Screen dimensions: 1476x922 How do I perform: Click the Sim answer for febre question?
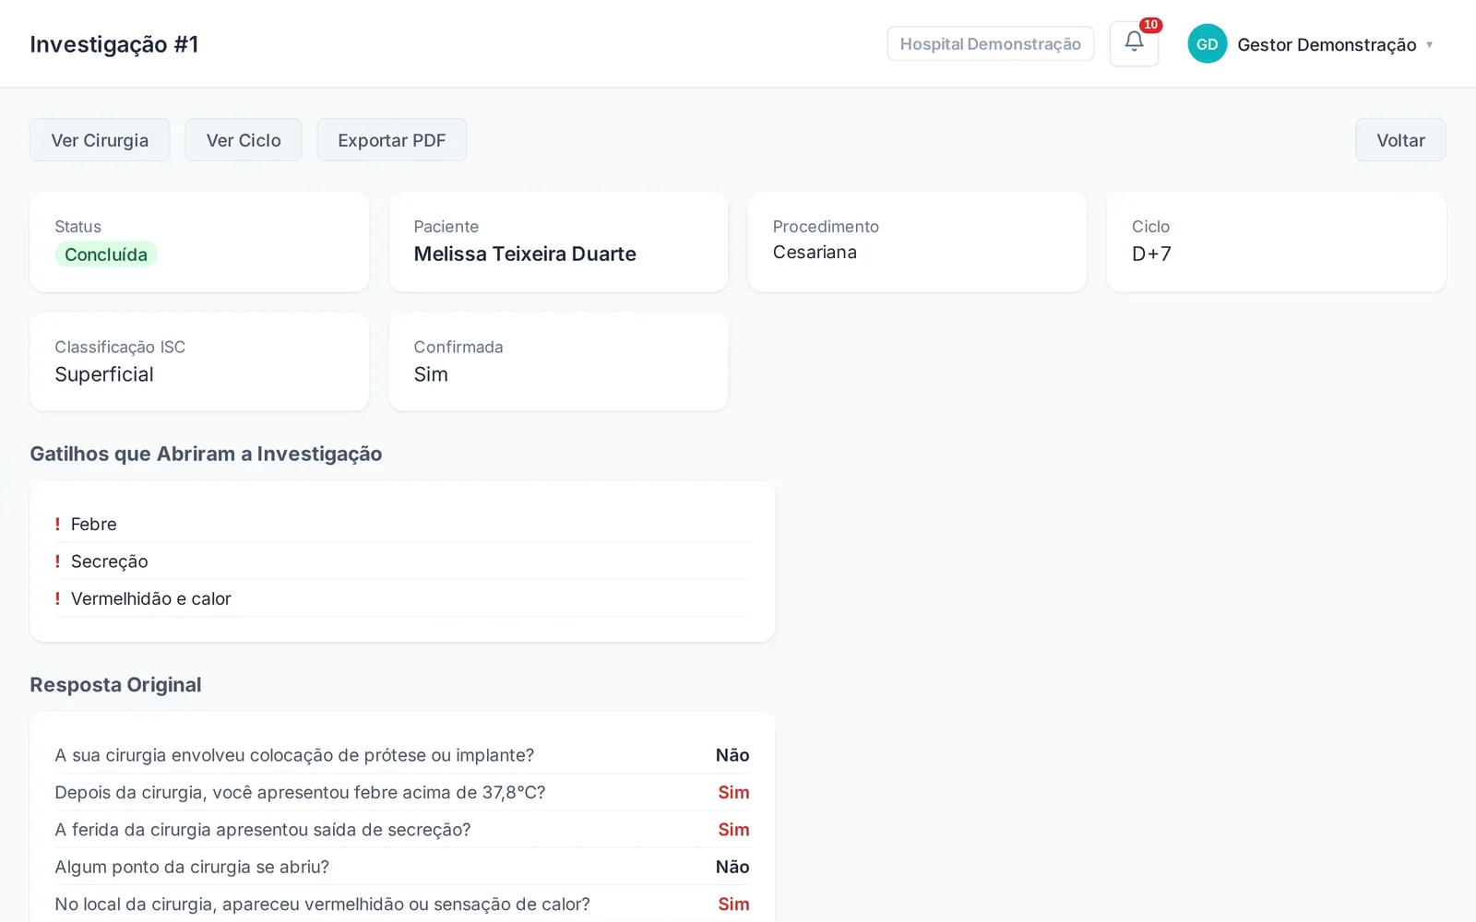[733, 792]
